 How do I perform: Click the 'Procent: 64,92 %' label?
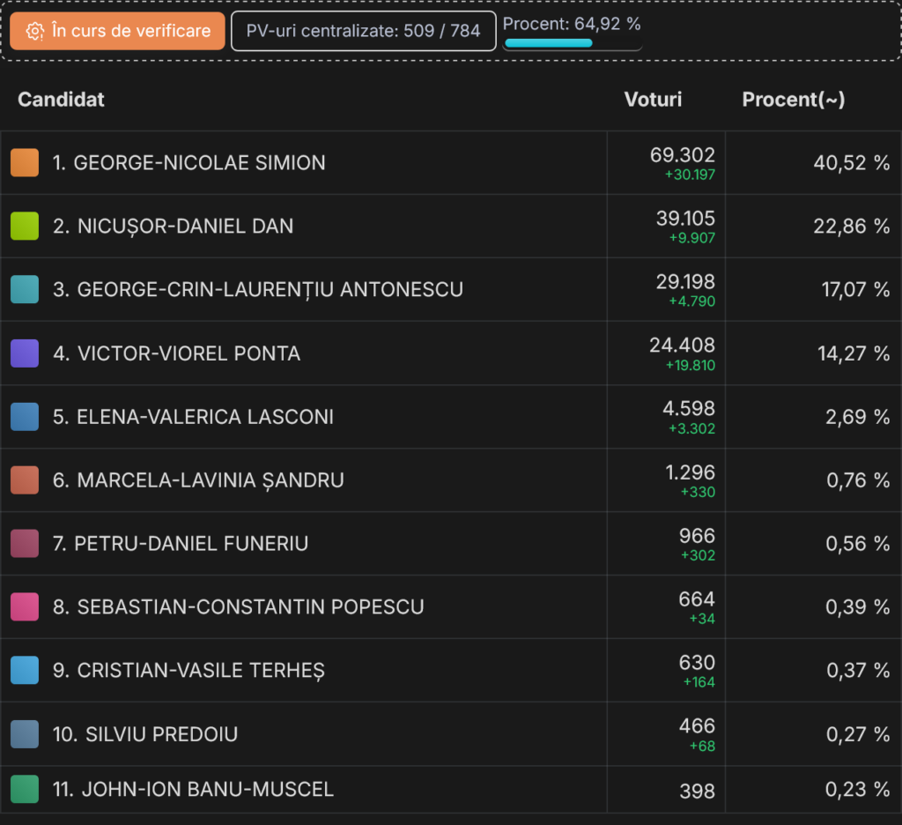tap(572, 24)
